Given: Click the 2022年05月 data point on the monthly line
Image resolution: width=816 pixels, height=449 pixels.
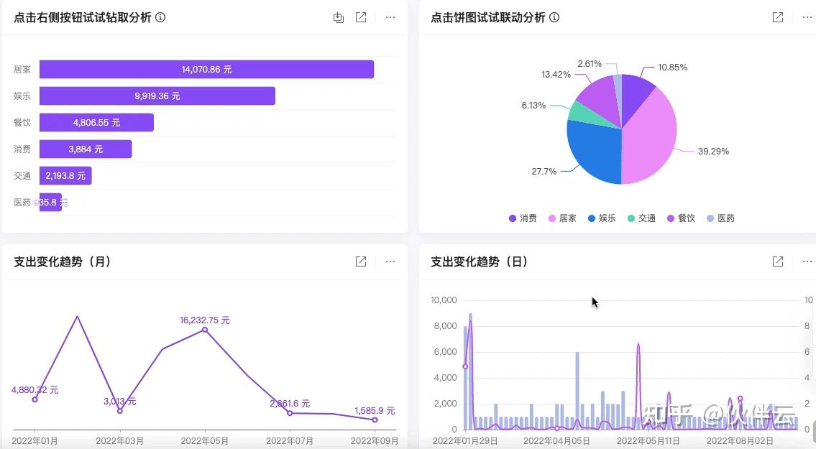Looking at the screenshot, I should click(205, 330).
